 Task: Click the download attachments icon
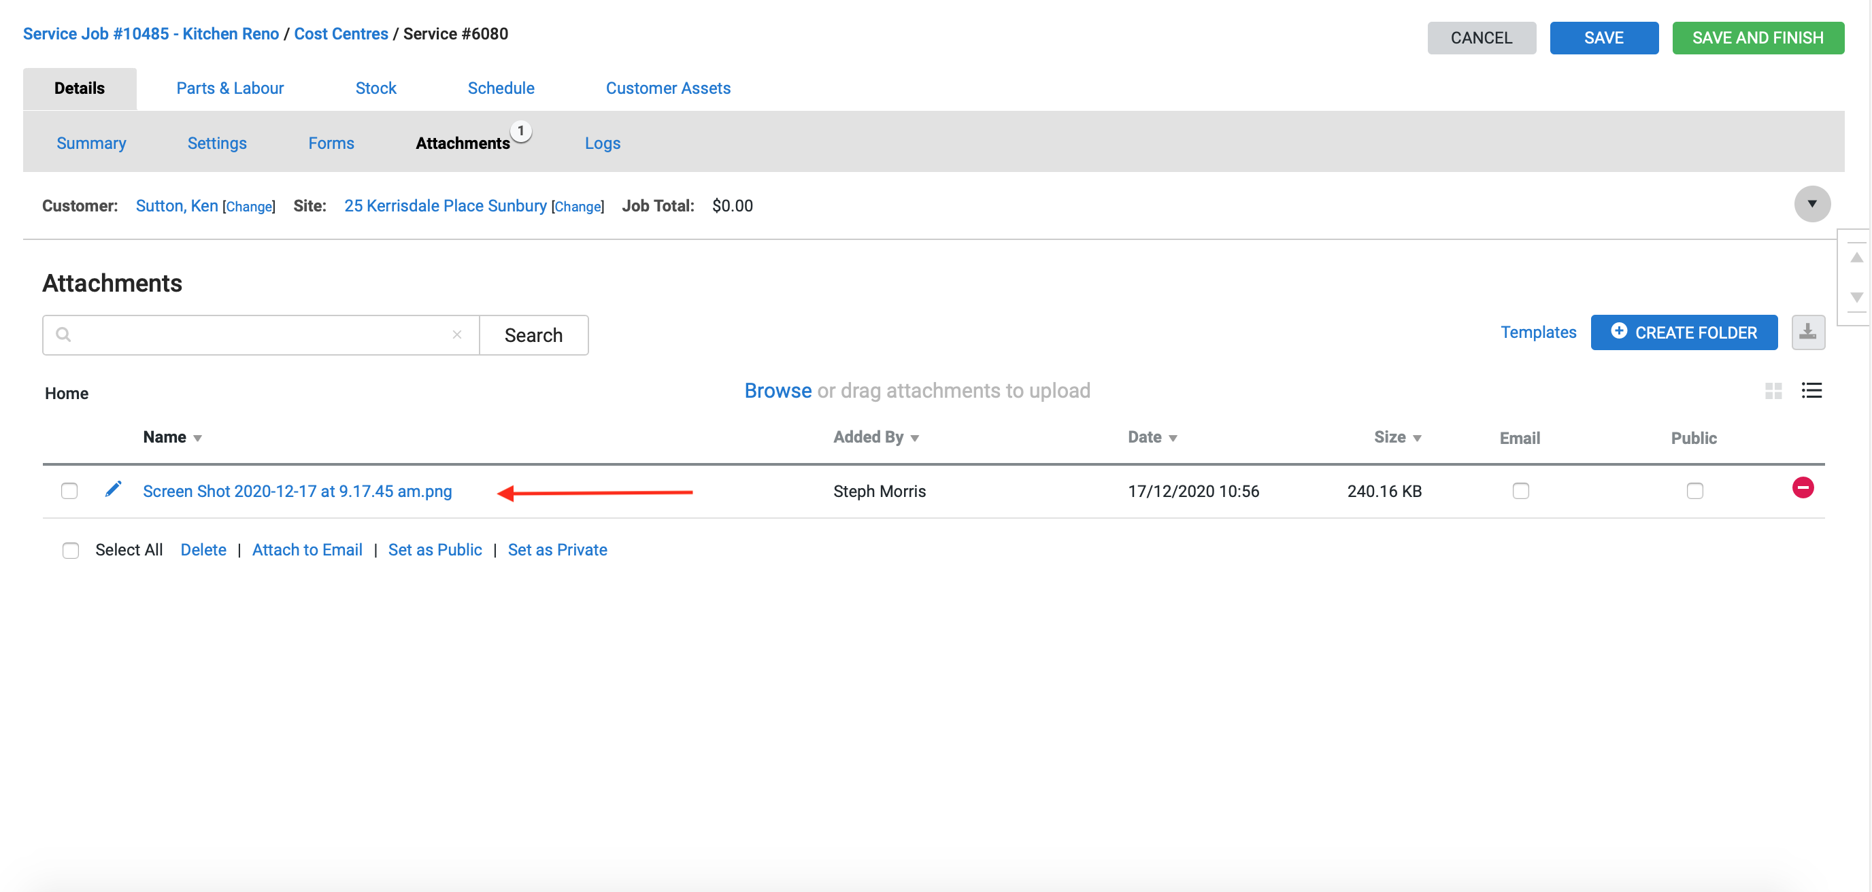pyautogui.click(x=1807, y=332)
